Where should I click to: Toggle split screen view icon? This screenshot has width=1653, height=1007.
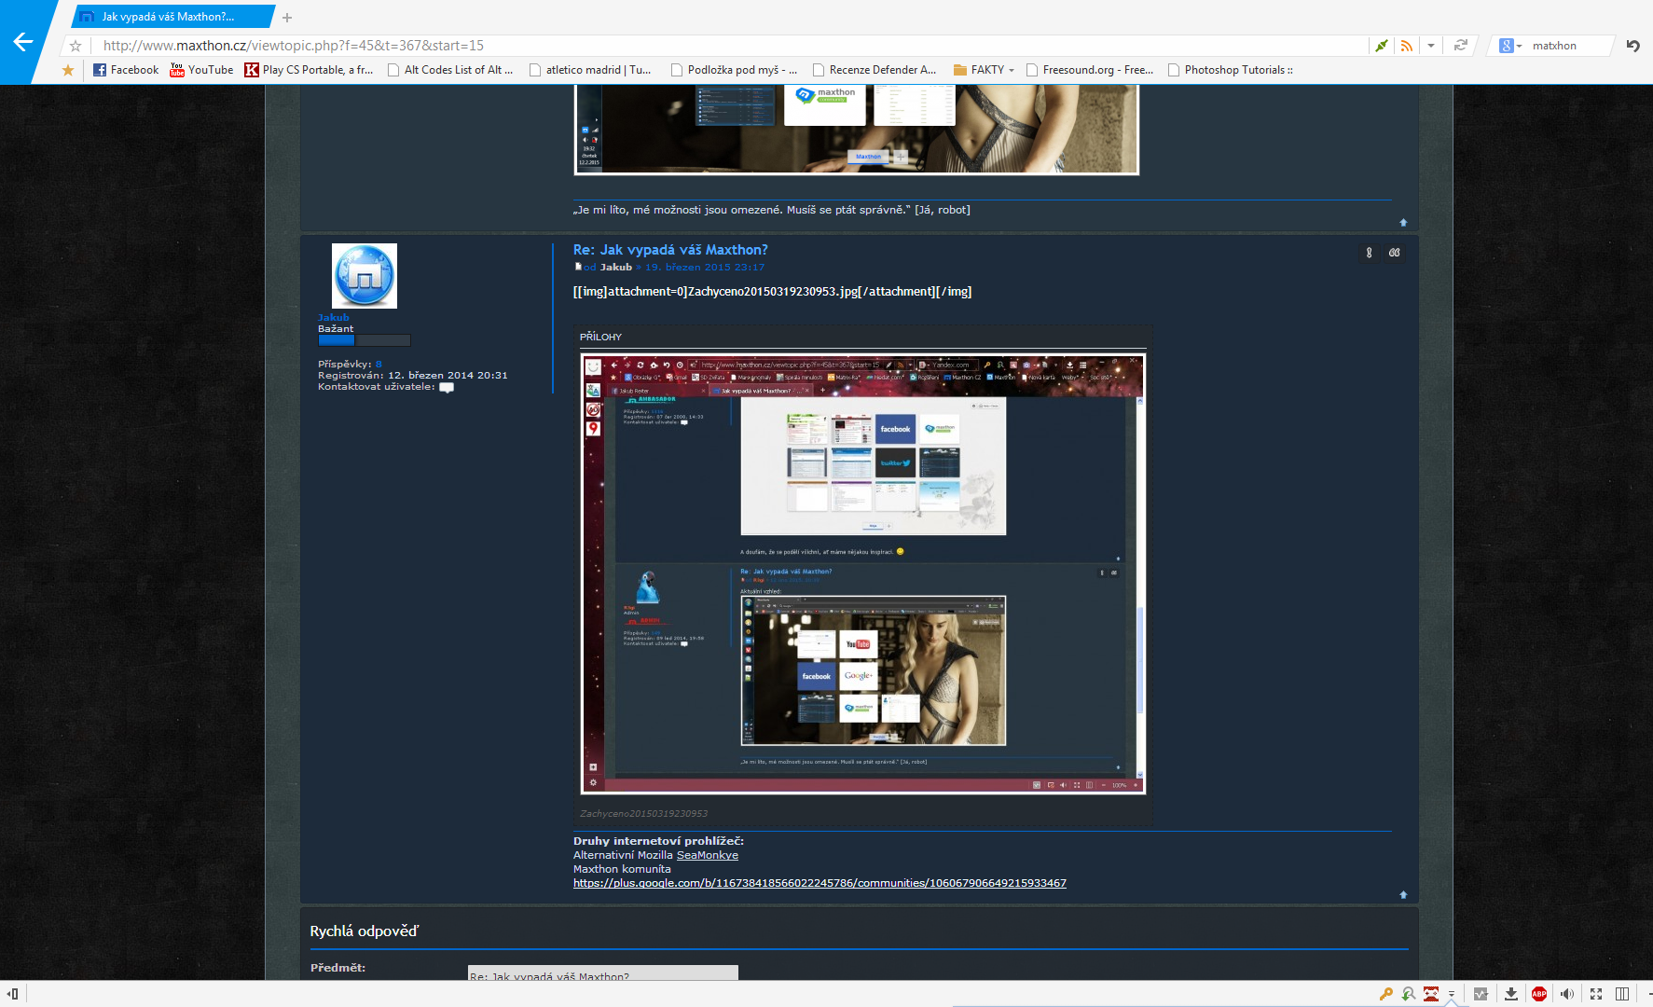click(x=1622, y=994)
